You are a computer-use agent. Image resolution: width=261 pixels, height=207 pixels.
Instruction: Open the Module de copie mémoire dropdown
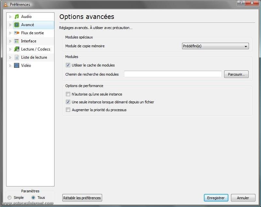pyautogui.click(x=215, y=46)
